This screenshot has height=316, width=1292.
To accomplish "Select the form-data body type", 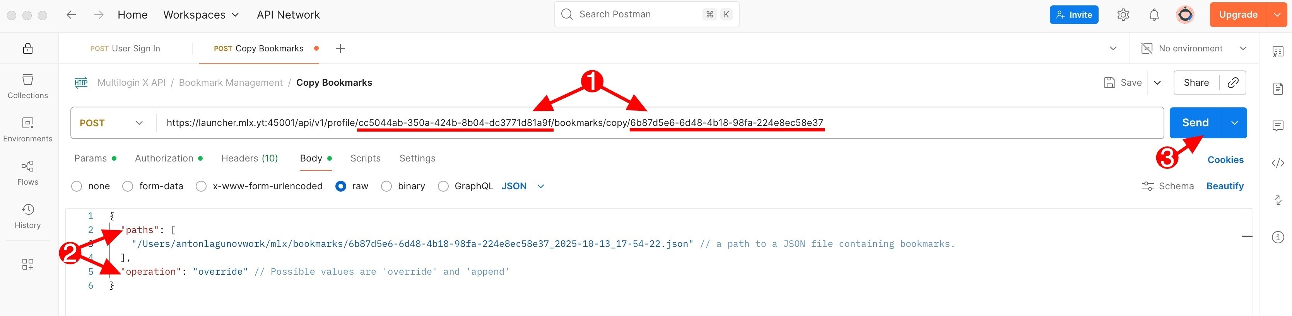I will click(x=128, y=186).
